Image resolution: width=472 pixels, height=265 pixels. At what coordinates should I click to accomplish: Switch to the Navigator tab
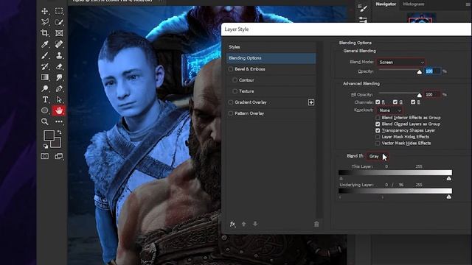[x=386, y=4]
